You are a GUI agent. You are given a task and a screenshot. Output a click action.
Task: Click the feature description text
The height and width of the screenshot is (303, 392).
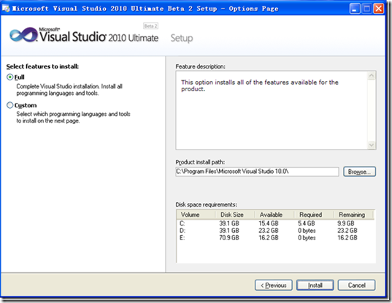(259, 85)
